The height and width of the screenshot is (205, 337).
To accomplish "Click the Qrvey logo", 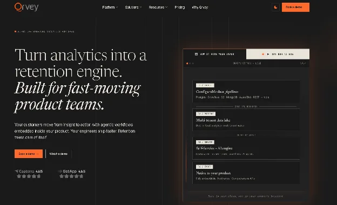I will pos(26,7).
